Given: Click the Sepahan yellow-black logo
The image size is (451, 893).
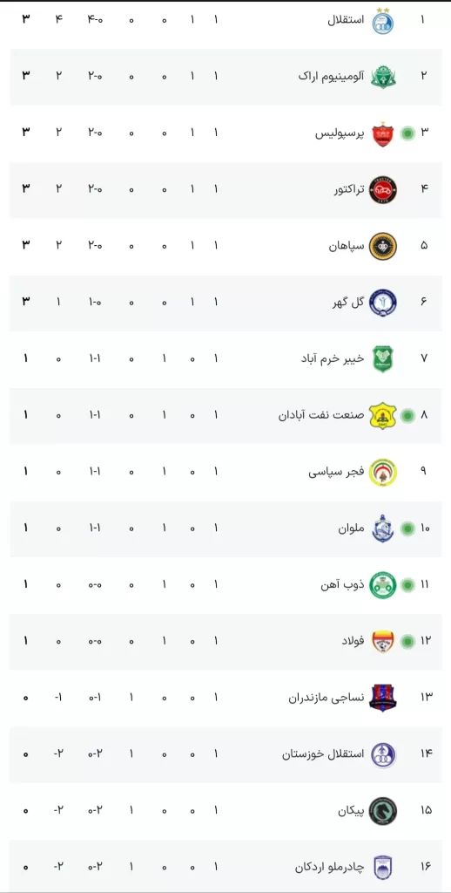Looking at the screenshot, I should (x=383, y=247).
